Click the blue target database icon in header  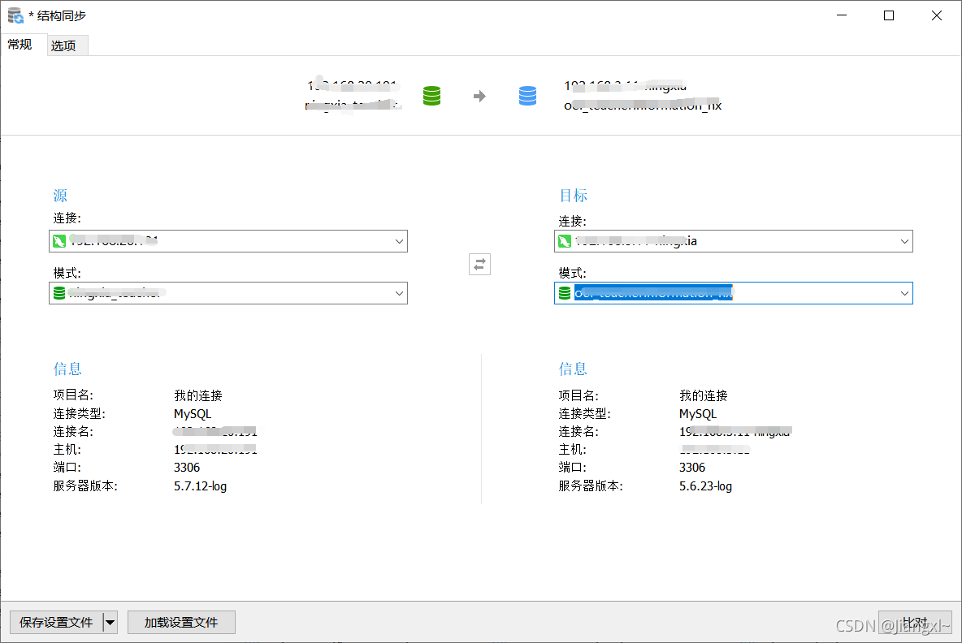527,96
